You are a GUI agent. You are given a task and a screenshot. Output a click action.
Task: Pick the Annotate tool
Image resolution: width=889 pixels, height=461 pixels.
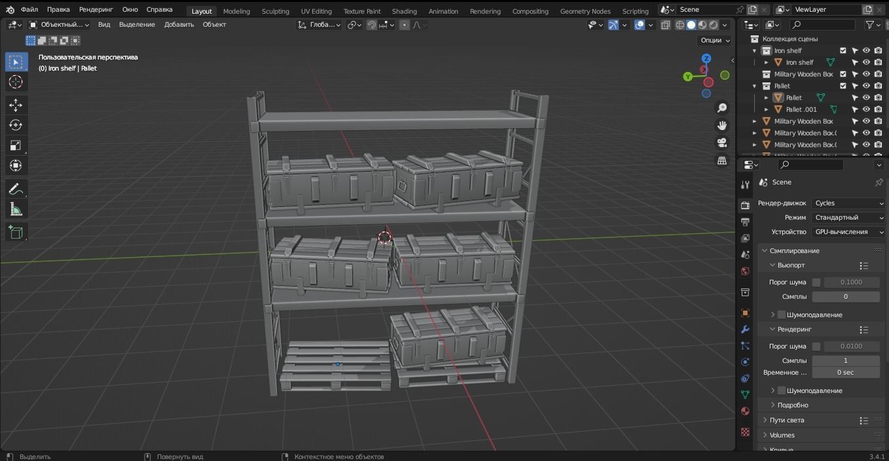pos(16,189)
